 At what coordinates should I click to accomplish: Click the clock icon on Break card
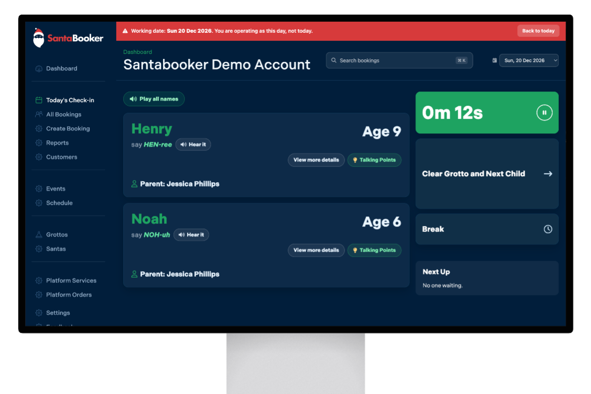tap(548, 229)
